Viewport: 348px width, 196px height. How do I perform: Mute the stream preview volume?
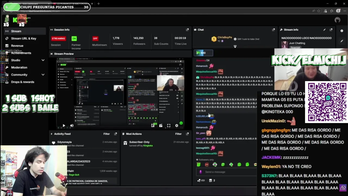[x=72, y=125]
